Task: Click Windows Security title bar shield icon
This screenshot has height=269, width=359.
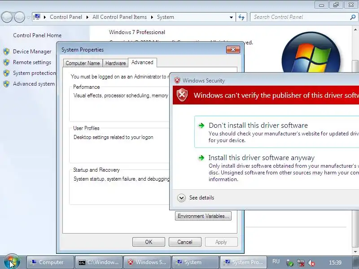Action: tap(177, 80)
